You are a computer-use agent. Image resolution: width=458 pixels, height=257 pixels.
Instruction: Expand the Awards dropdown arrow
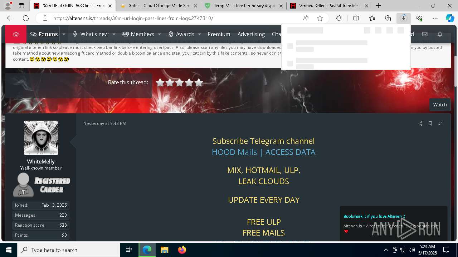tap(199, 34)
